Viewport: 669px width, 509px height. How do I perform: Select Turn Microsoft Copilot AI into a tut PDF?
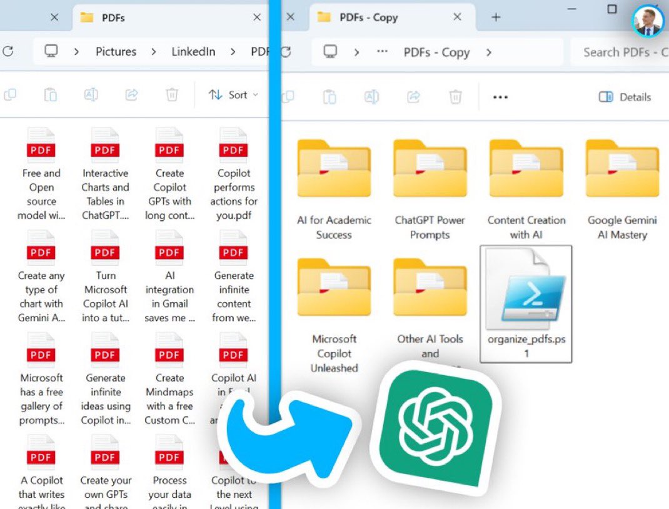[105, 276]
